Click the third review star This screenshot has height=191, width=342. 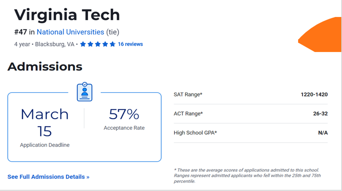[x=98, y=44]
